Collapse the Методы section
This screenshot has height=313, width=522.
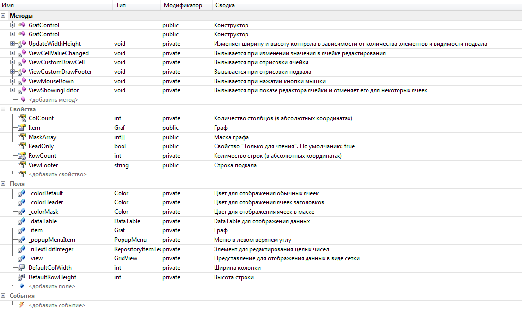[x=3, y=16]
